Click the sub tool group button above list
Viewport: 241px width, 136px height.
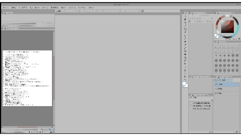tap(223, 80)
